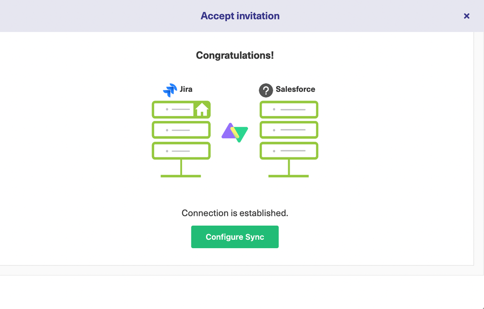Select the top Jira server block
Viewport: 484px width, 309px height.
pyautogui.click(x=181, y=109)
